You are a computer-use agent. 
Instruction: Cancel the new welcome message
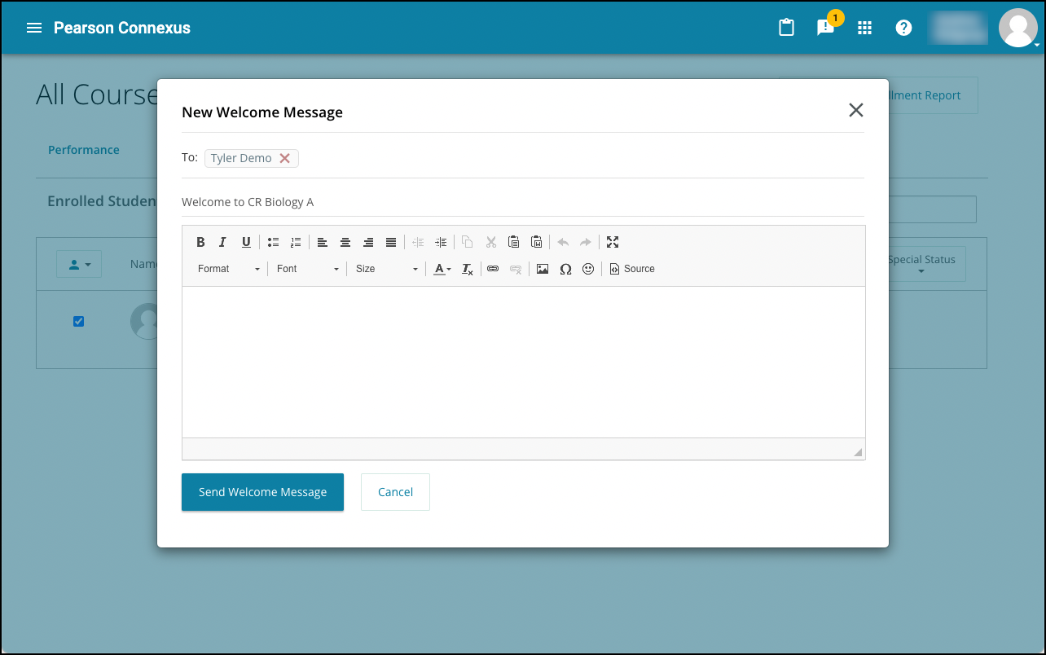pos(395,492)
